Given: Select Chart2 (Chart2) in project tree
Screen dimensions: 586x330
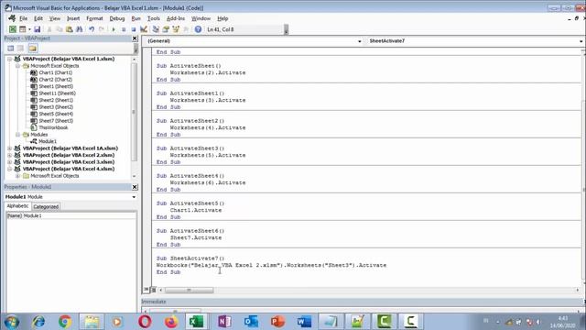Looking at the screenshot, I should coord(55,80).
